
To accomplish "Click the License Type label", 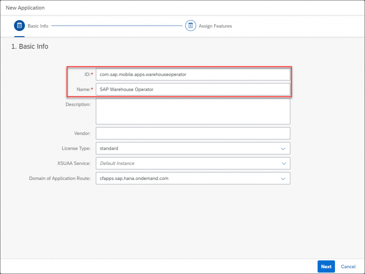I will tap(76, 148).
